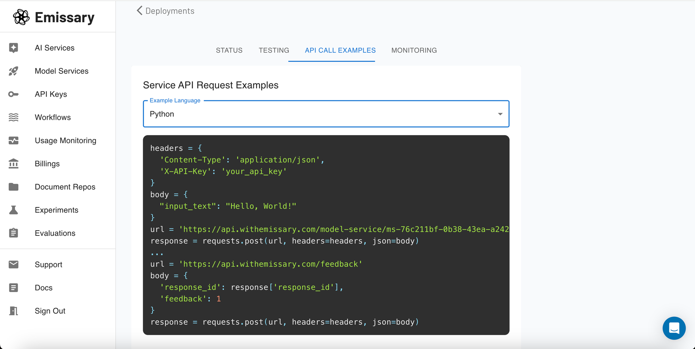Switch to the MONITORING tab
Viewport: 695px width, 349px height.
click(414, 50)
